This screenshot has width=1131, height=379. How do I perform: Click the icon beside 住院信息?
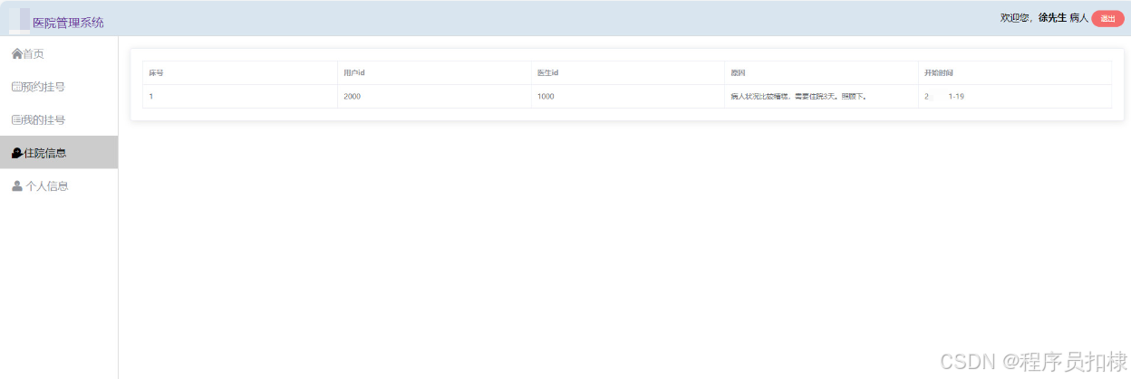tap(16, 153)
